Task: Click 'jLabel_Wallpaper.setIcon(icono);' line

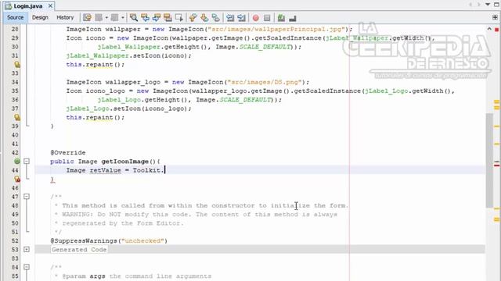Action: point(128,55)
